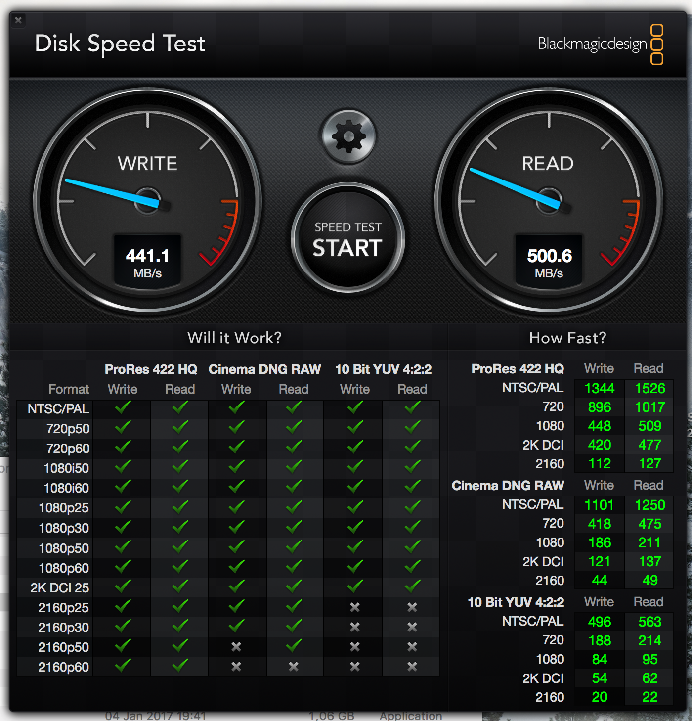Click 2160p60 10 Bit YUV Read cross
This screenshot has width=692, height=721.
point(412,667)
